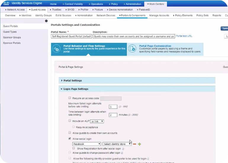Open the Policy menu
The image size is (228, 163).
pos(113,4)
